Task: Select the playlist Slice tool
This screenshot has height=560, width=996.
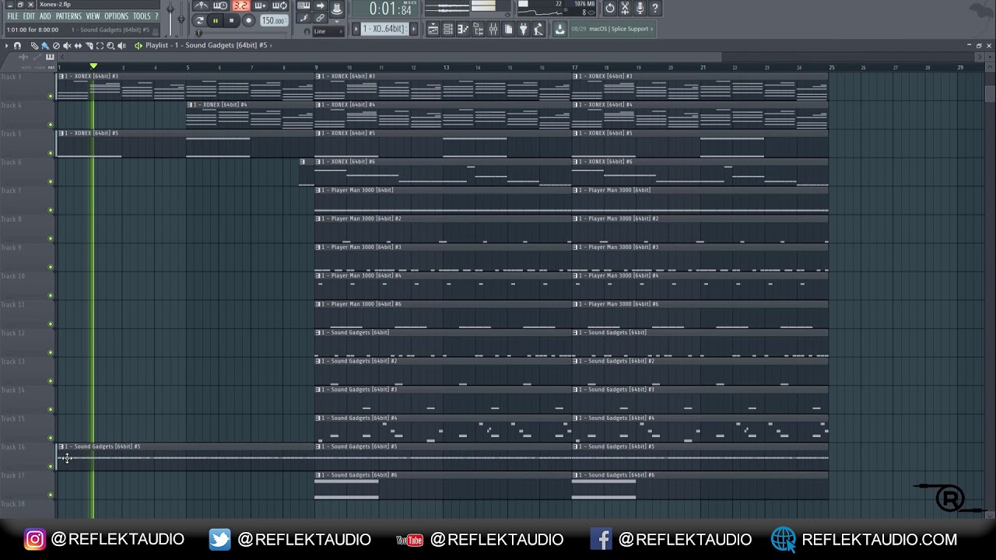Action: click(89, 46)
